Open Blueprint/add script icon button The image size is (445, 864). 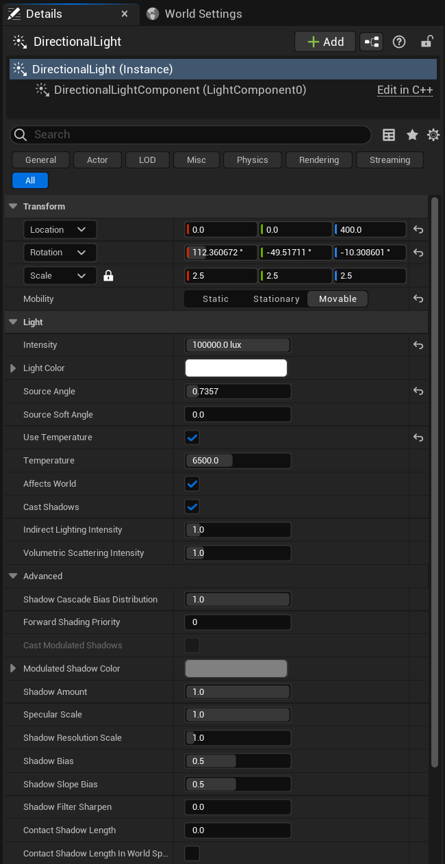372,42
